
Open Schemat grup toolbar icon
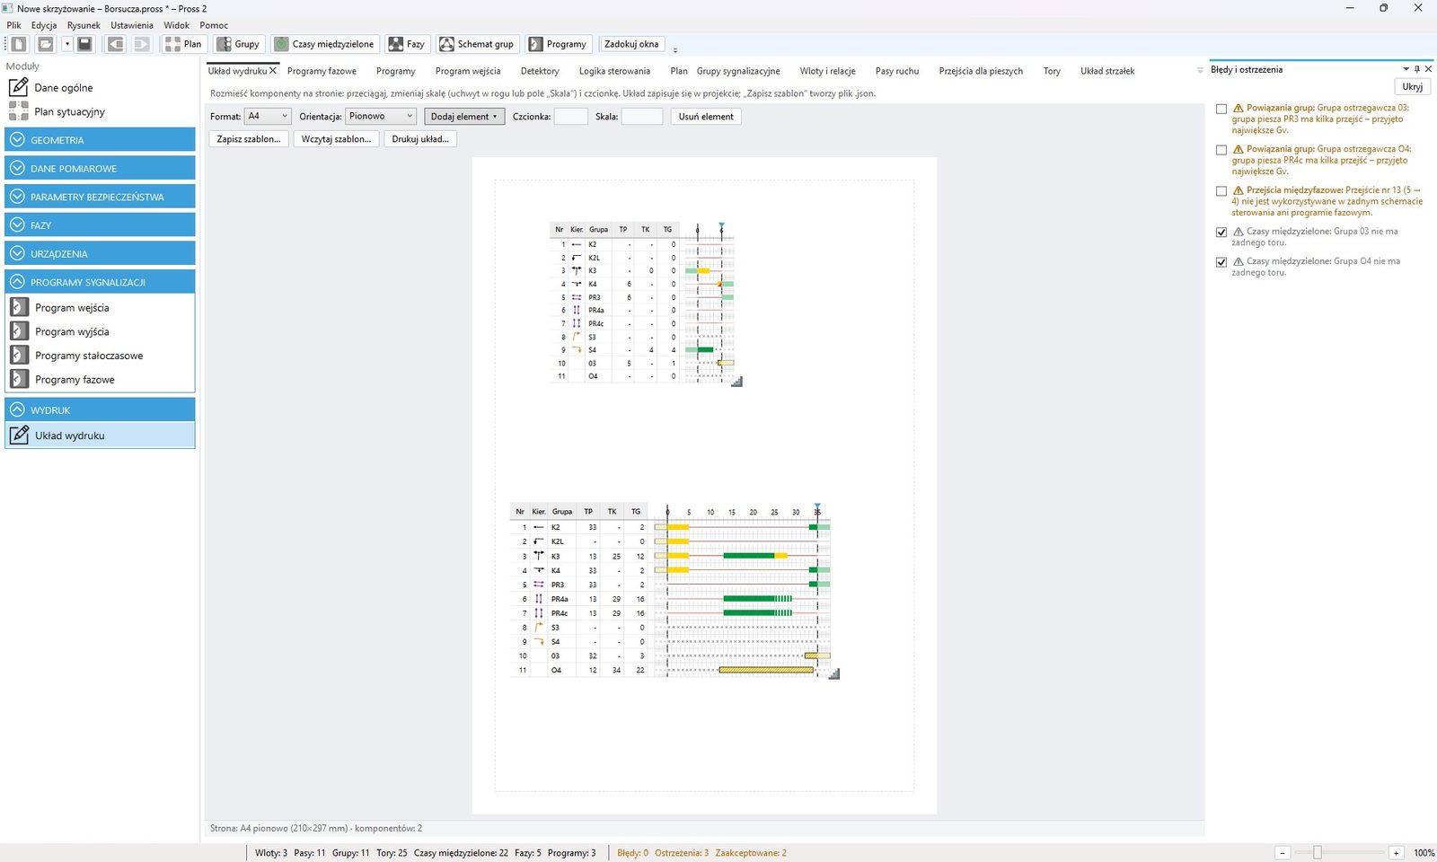click(476, 44)
